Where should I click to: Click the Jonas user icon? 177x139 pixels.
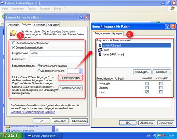coord(100,54)
